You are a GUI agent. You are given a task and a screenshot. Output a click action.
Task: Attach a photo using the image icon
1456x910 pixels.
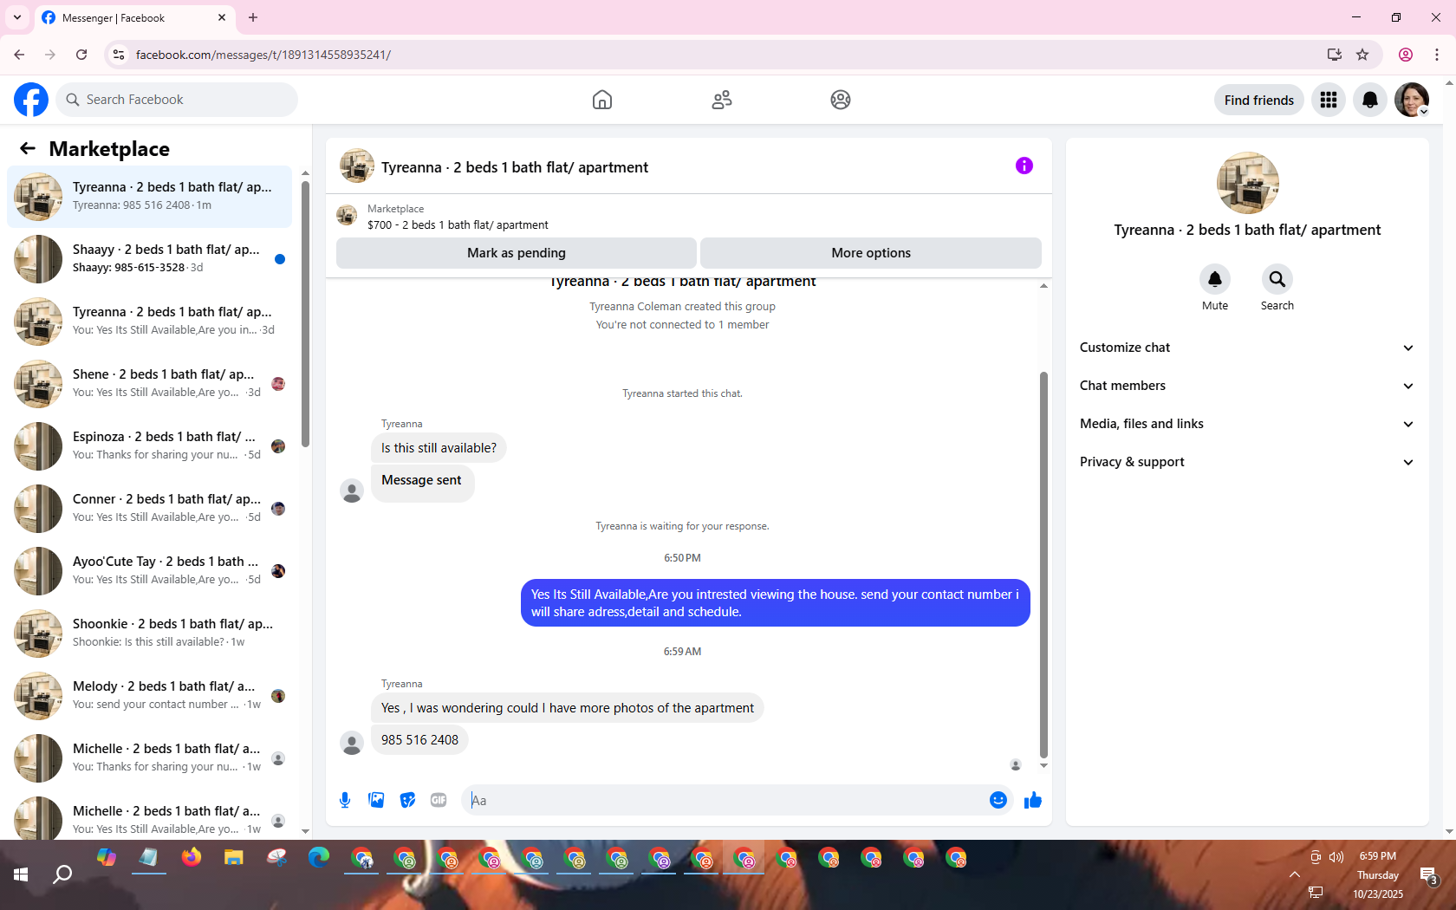[376, 800]
